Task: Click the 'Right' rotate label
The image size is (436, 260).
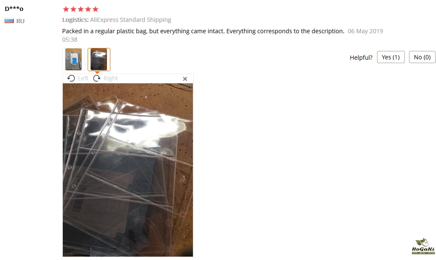Action: pyautogui.click(x=111, y=78)
